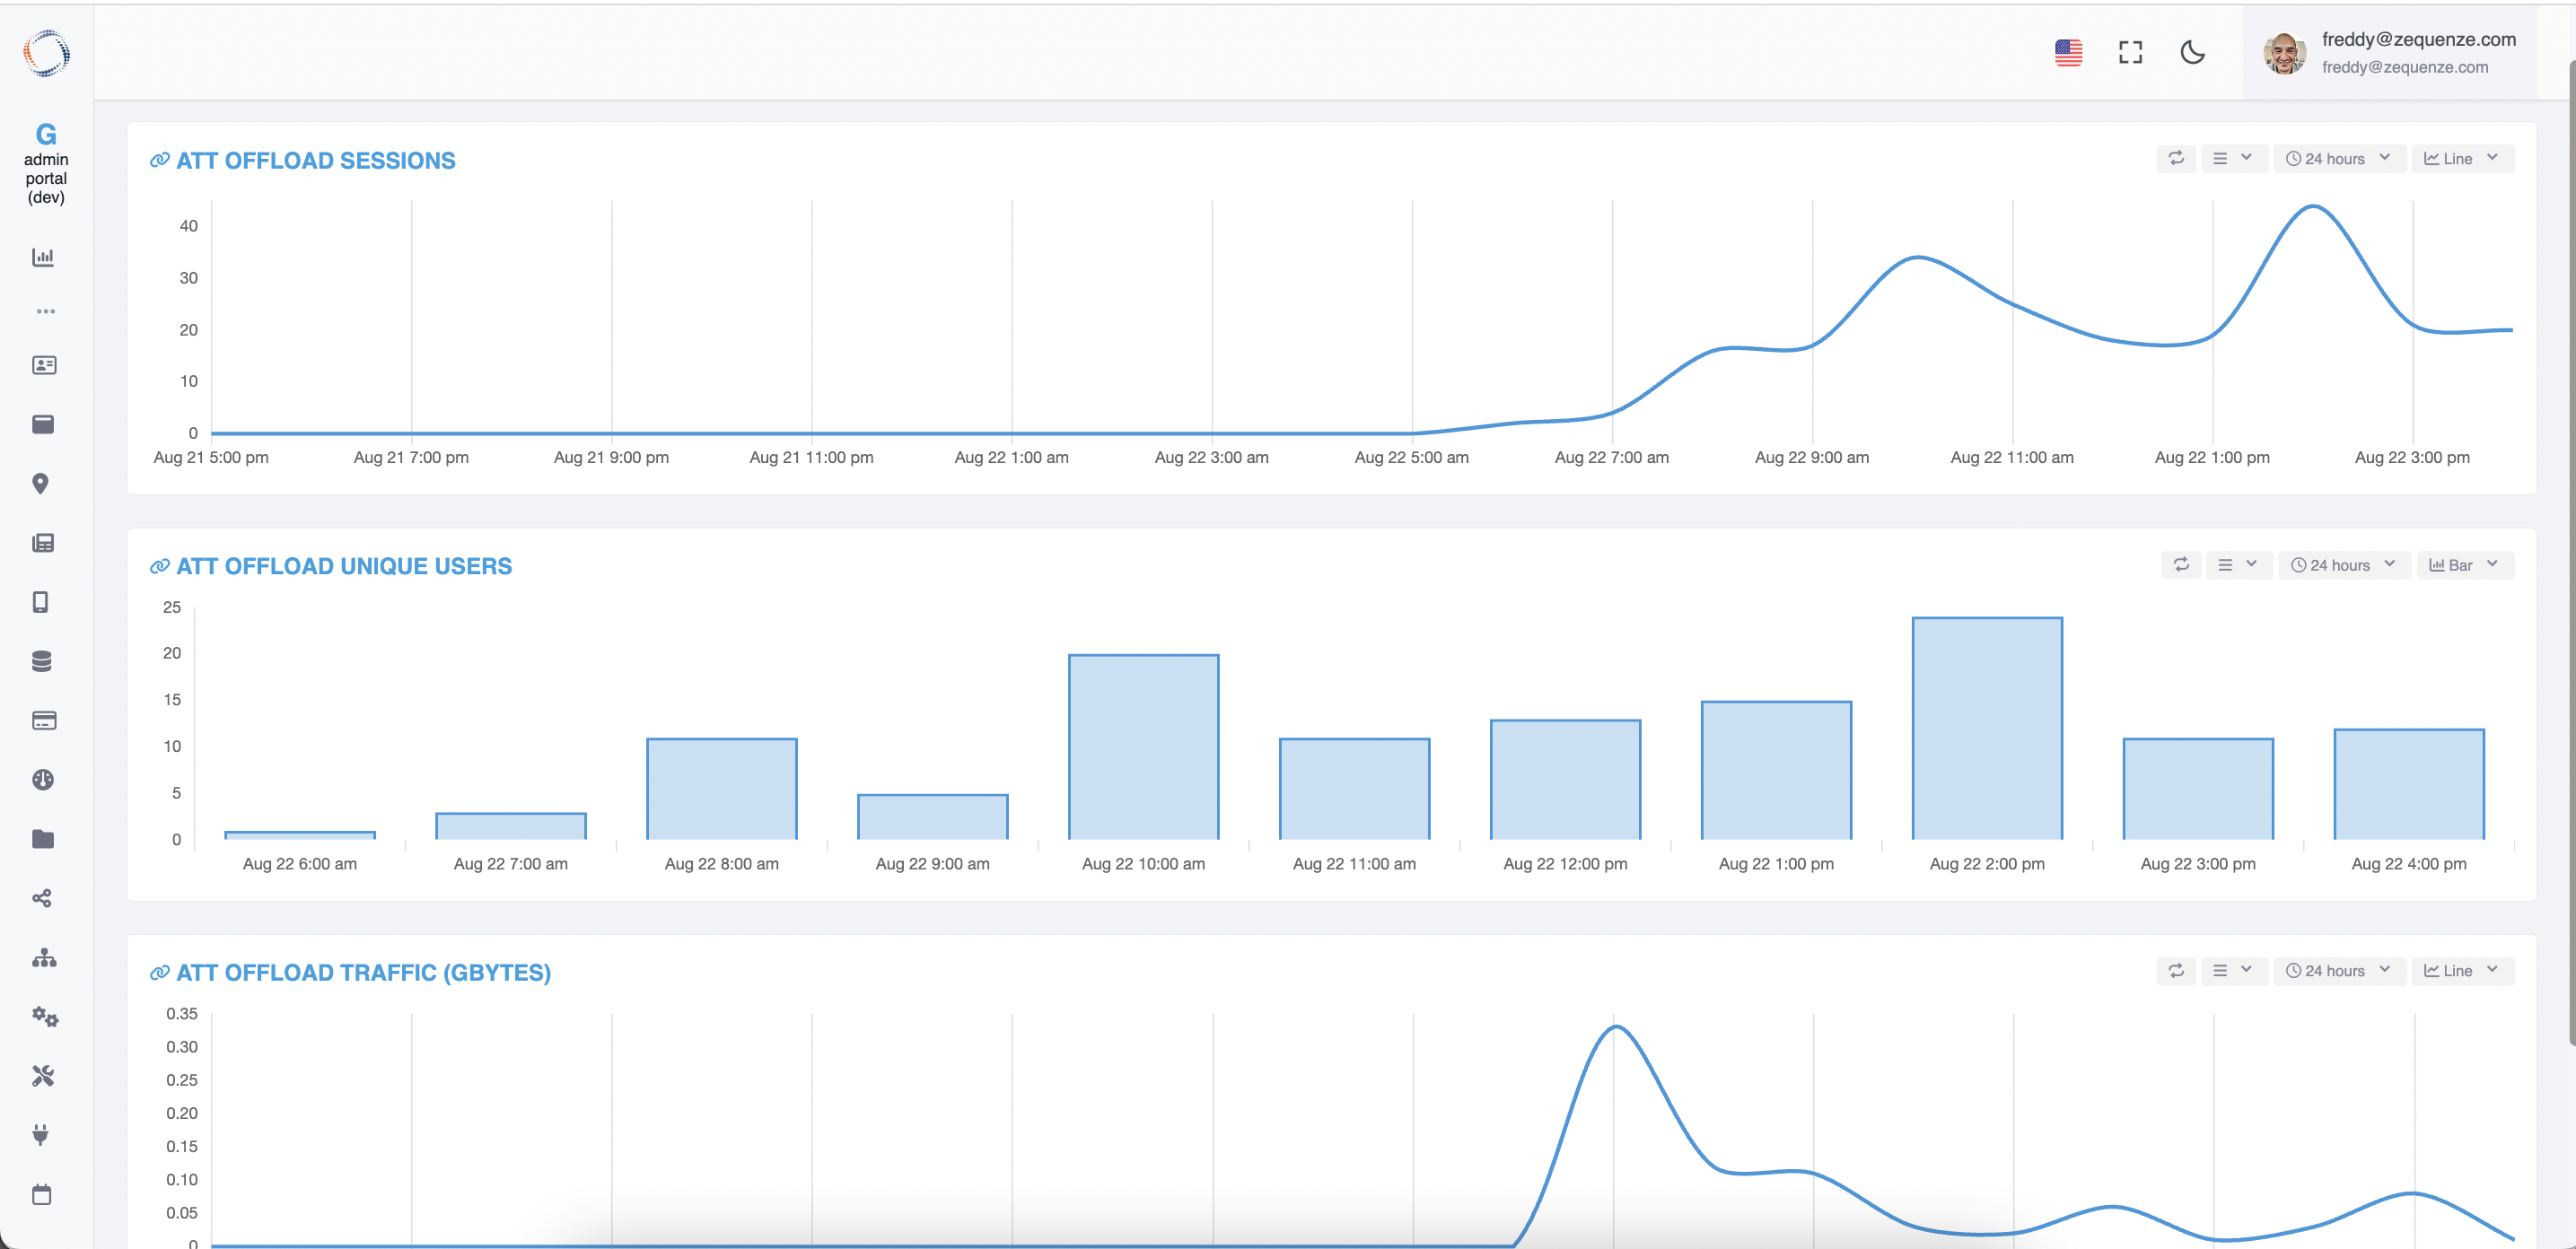This screenshot has width=2576, height=1249.
Task: Click the Aug 22 2:00 pm bar
Action: (x=1986, y=728)
